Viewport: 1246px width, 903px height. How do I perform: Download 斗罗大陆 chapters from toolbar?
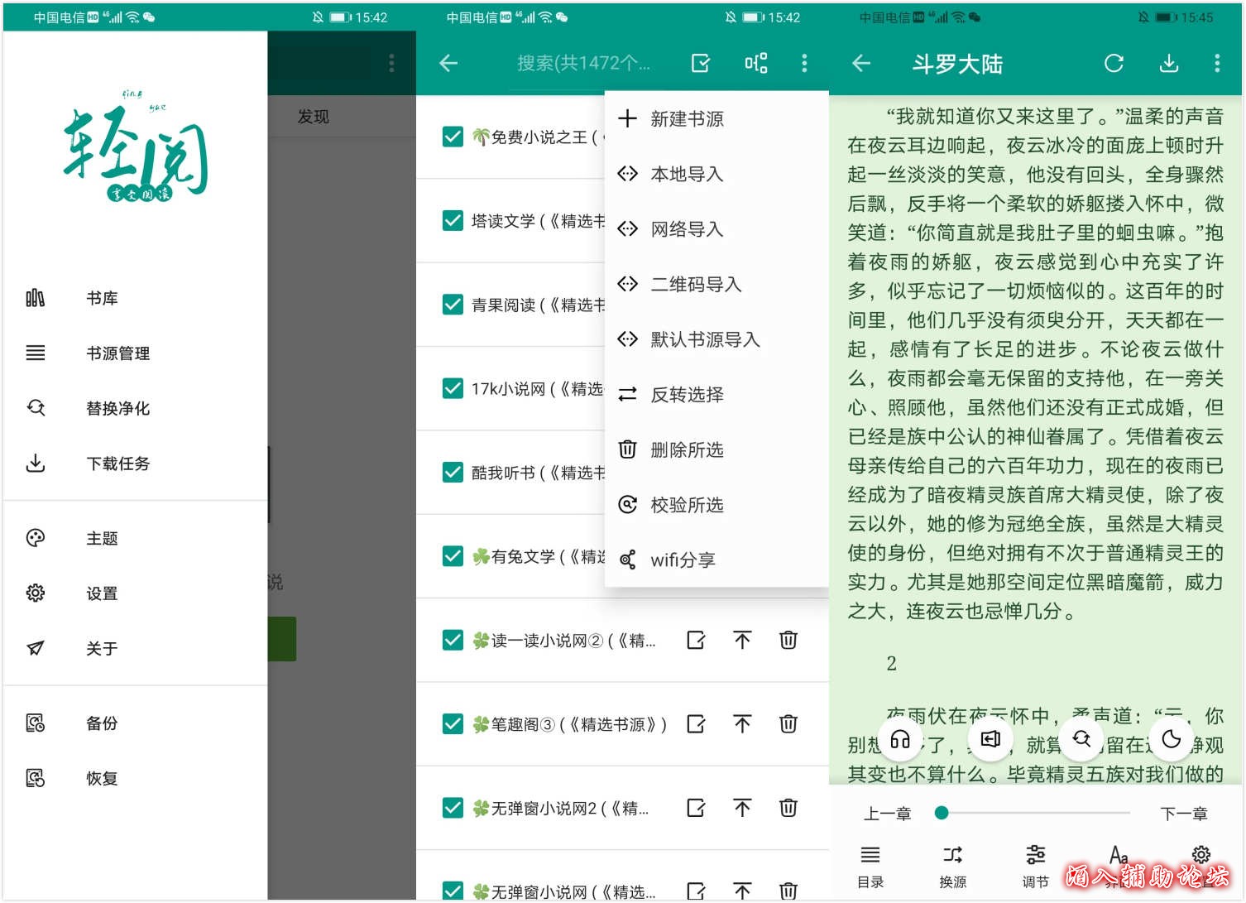(x=1168, y=63)
